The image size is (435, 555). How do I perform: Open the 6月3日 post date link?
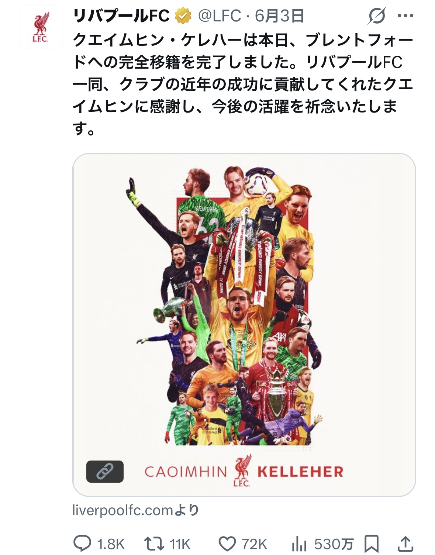click(279, 16)
